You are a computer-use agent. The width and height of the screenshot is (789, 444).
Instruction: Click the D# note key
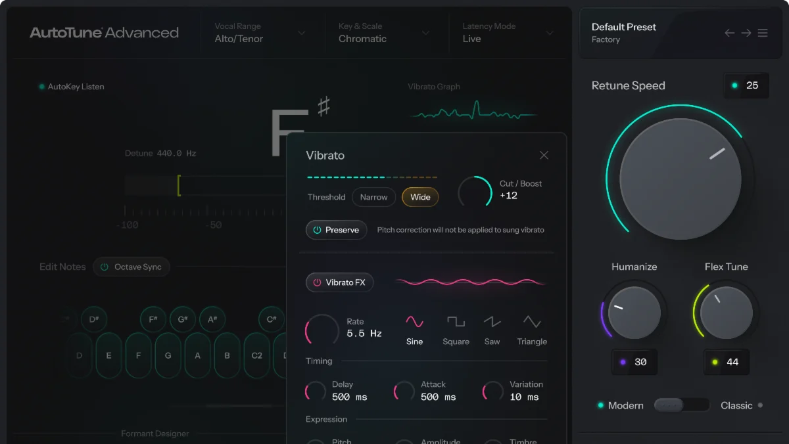point(94,319)
